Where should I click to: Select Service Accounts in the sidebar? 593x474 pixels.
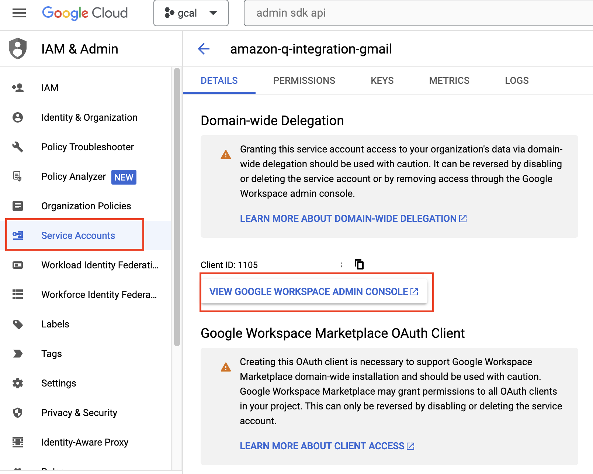[x=78, y=236]
